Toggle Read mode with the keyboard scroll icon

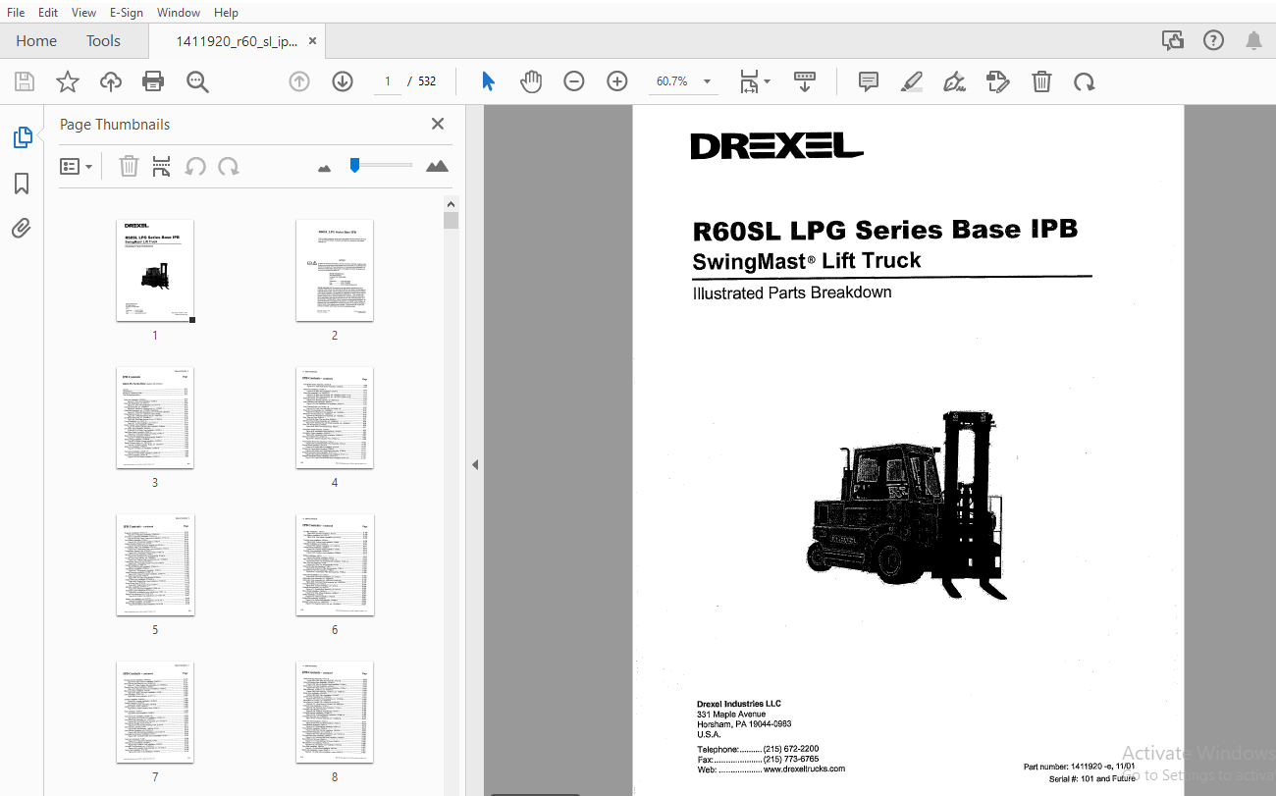point(805,81)
